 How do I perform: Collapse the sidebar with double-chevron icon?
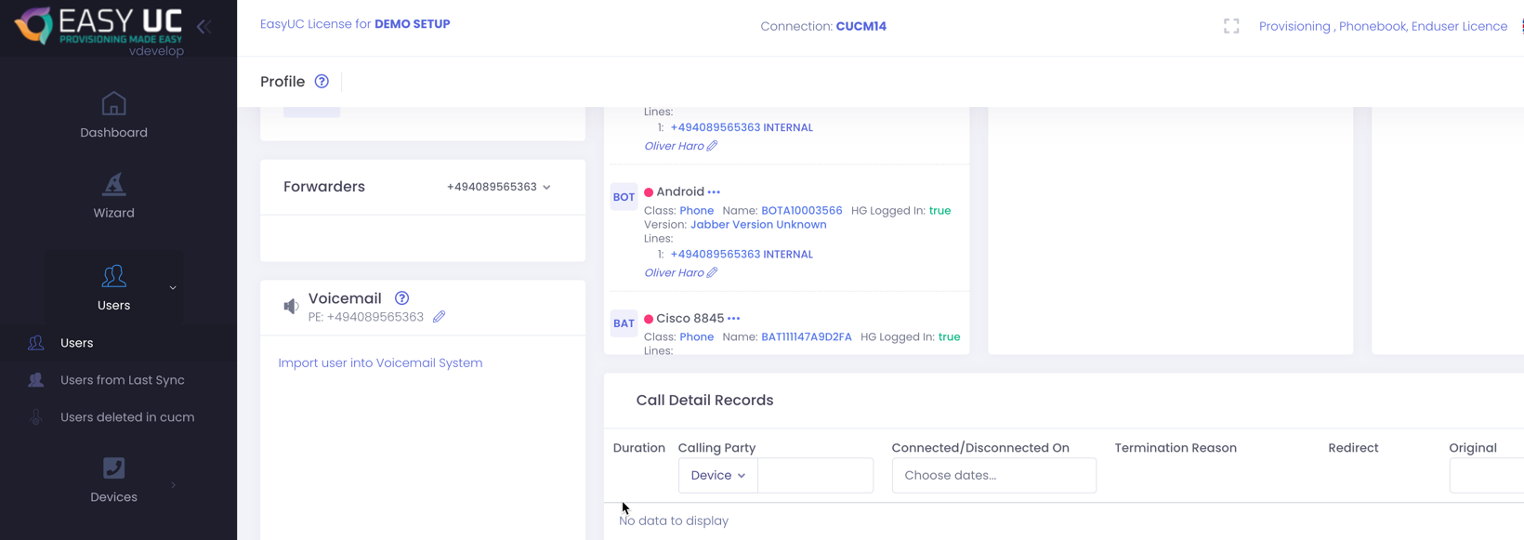[204, 27]
